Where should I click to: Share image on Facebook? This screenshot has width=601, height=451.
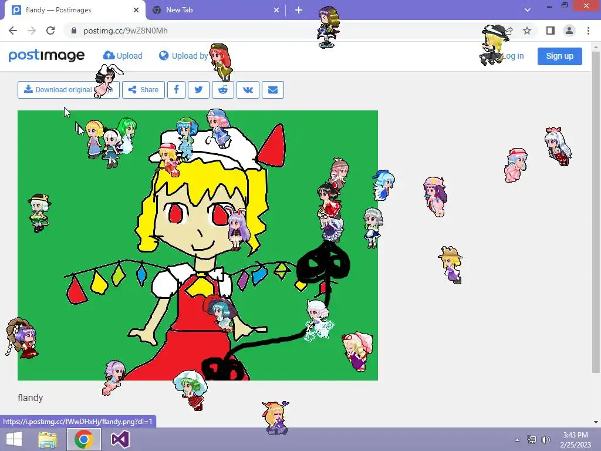(x=176, y=90)
